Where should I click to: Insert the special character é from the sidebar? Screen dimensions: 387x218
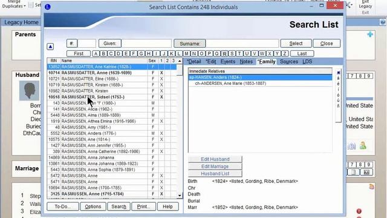338,84
